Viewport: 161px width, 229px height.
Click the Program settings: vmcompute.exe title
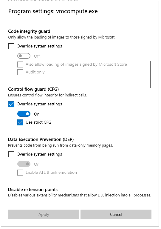[53, 11]
